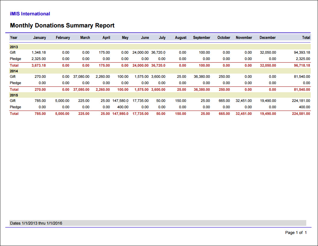The width and height of the screenshot is (318, 246).
Task: Select the 2015 year group row
Action: click(x=160, y=95)
